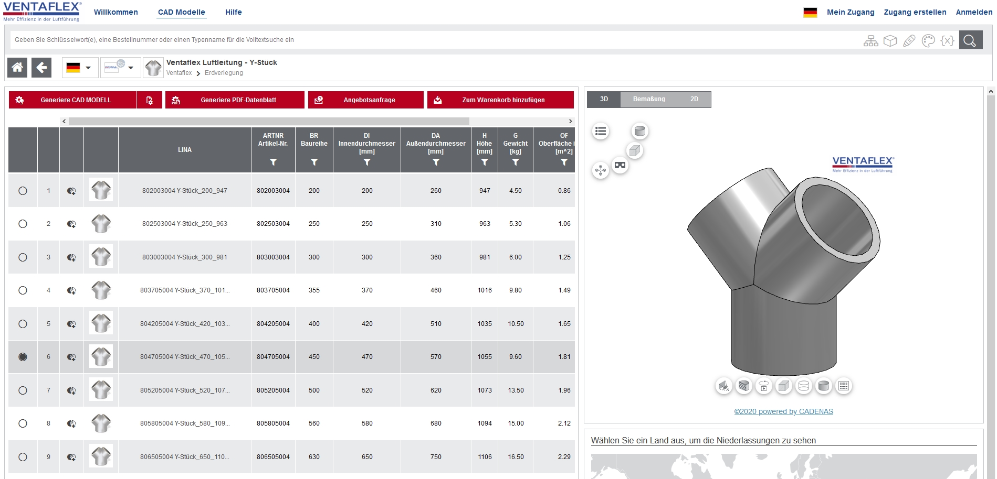
Task: Click the table scroll right arrow
Action: pyautogui.click(x=570, y=121)
